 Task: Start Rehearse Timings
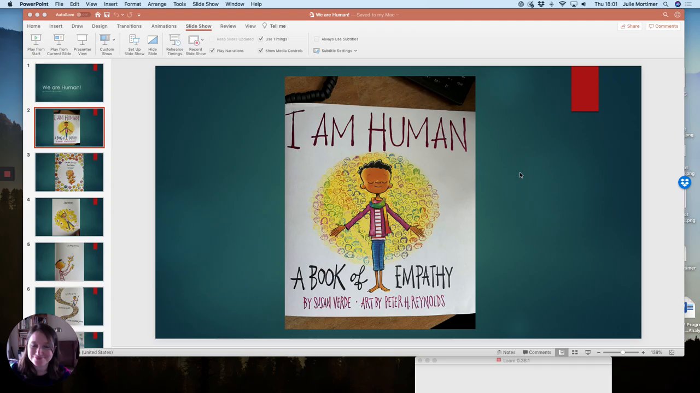(x=174, y=45)
